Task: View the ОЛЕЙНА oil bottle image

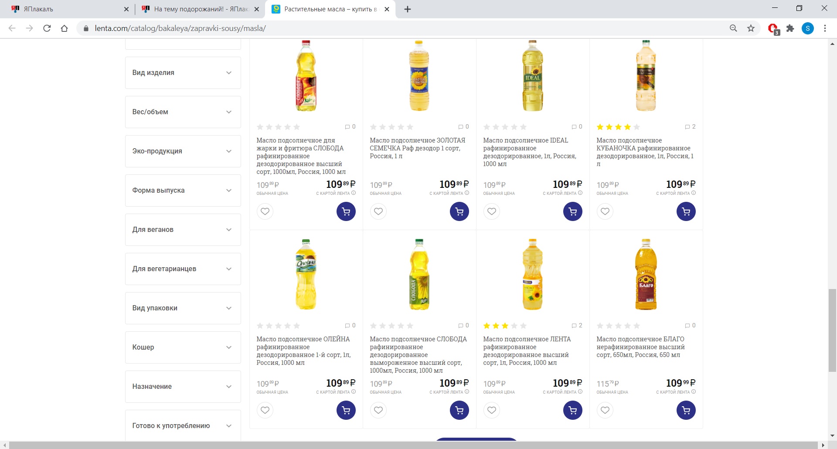Action: [306, 274]
